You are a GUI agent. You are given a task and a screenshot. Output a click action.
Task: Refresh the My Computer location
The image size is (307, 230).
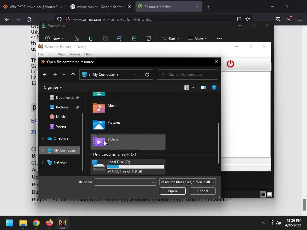coord(147,75)
